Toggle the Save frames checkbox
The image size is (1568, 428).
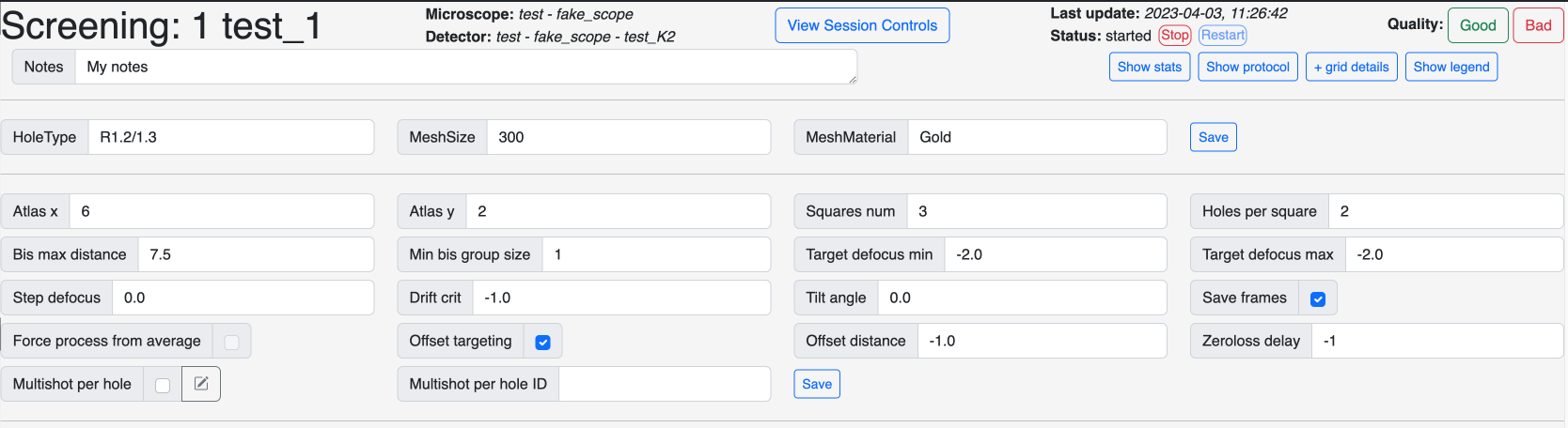1318,298
